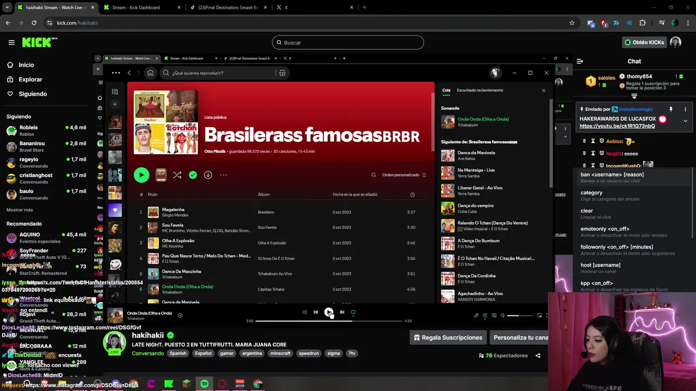
Task: Select ban <username> command from list
Action: 634,177
